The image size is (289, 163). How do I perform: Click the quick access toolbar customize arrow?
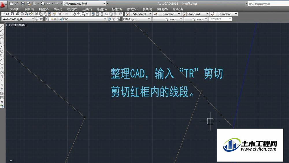pyautogui.click(x=108, y=3)
